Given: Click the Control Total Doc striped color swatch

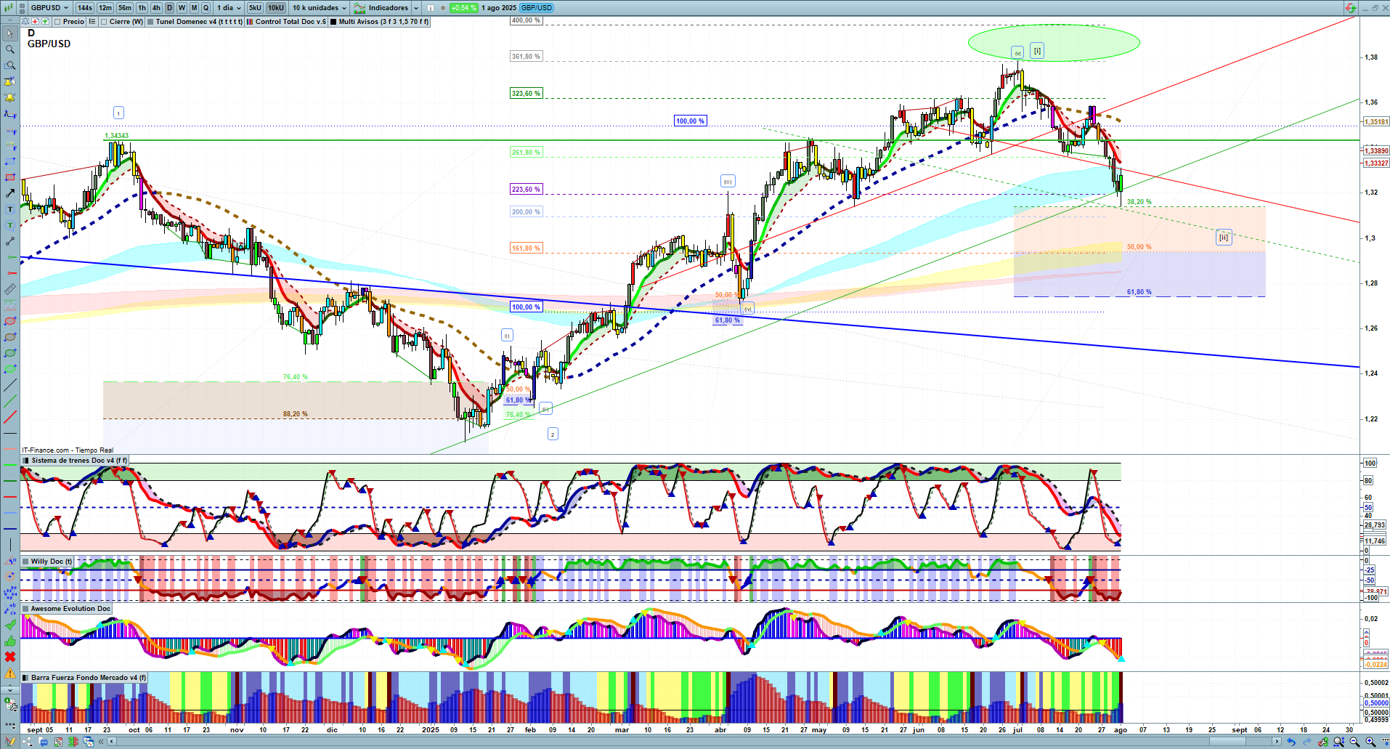Looking at the screenshot, I should (250, 22).
